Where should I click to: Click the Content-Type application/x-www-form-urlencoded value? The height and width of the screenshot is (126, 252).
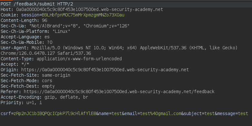pyautogui.click(x=79, y=59)
